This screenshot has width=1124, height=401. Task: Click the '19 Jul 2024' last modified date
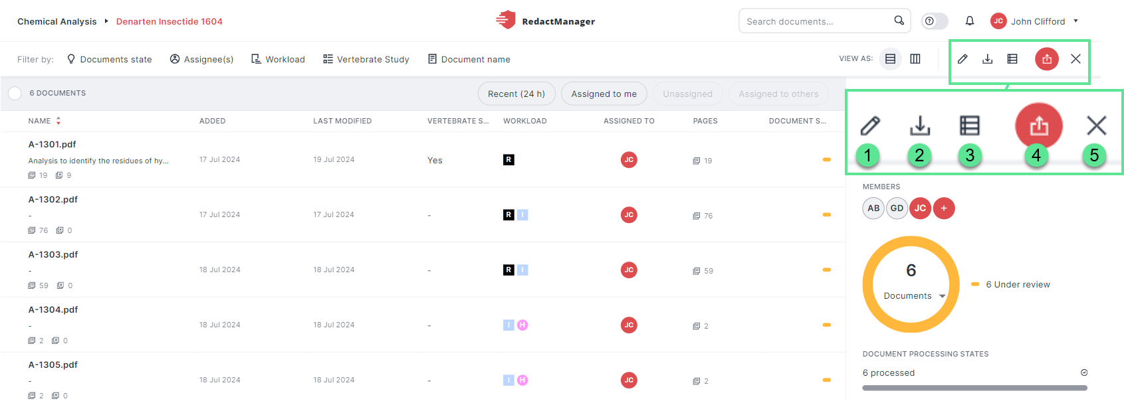[334, 159]
